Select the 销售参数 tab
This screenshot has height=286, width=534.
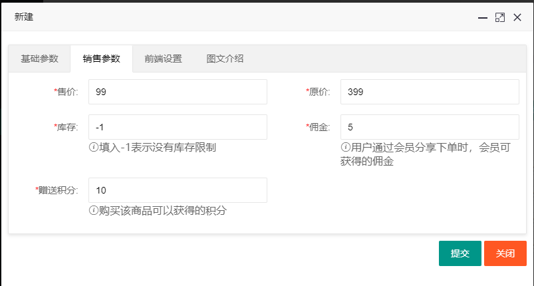tap(101, 59)
